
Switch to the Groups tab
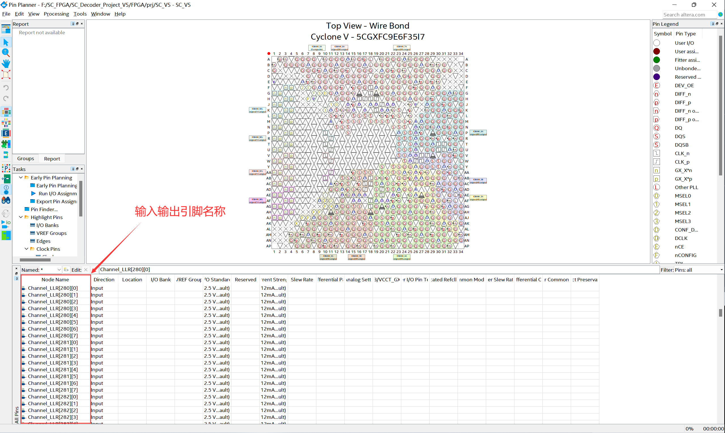coord(25,158)
